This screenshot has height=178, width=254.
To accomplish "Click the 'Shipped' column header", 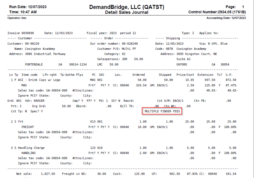I will coord(165,75).
